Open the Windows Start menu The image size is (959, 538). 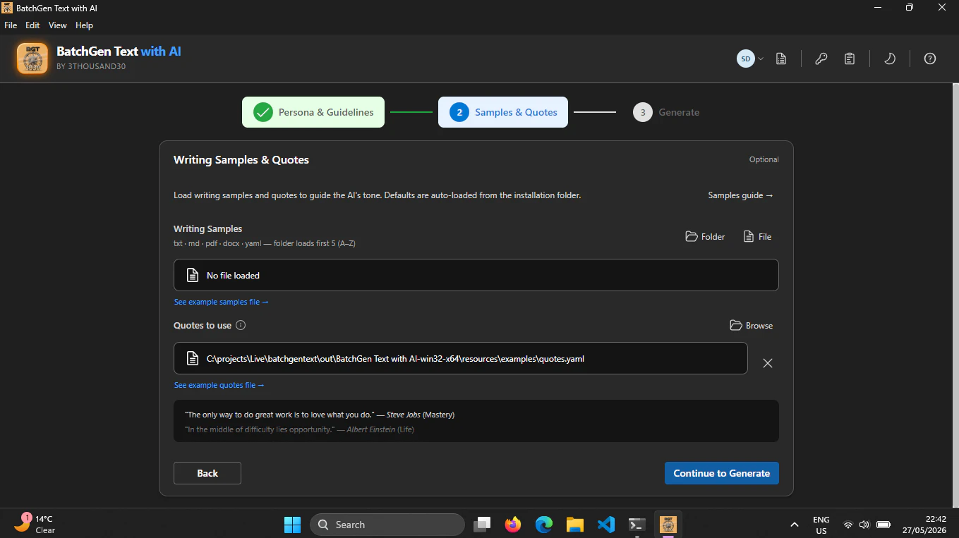coord(292,525)
